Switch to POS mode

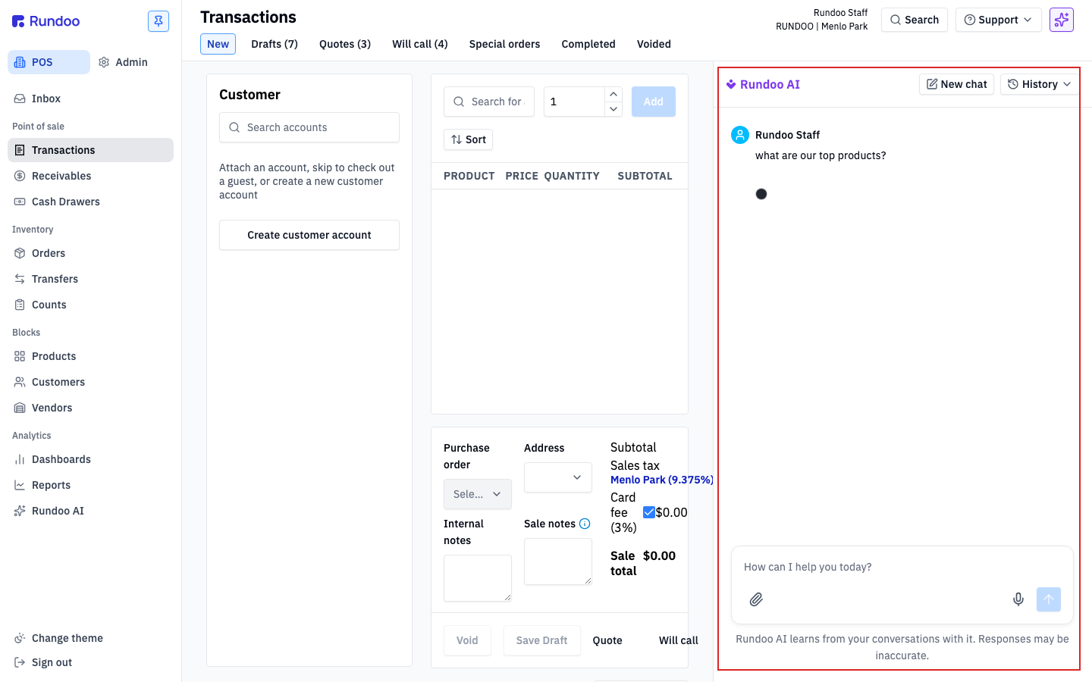coord(49,62)
